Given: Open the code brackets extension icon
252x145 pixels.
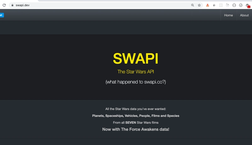Looking at the screenshot, I should coord(234,5).
